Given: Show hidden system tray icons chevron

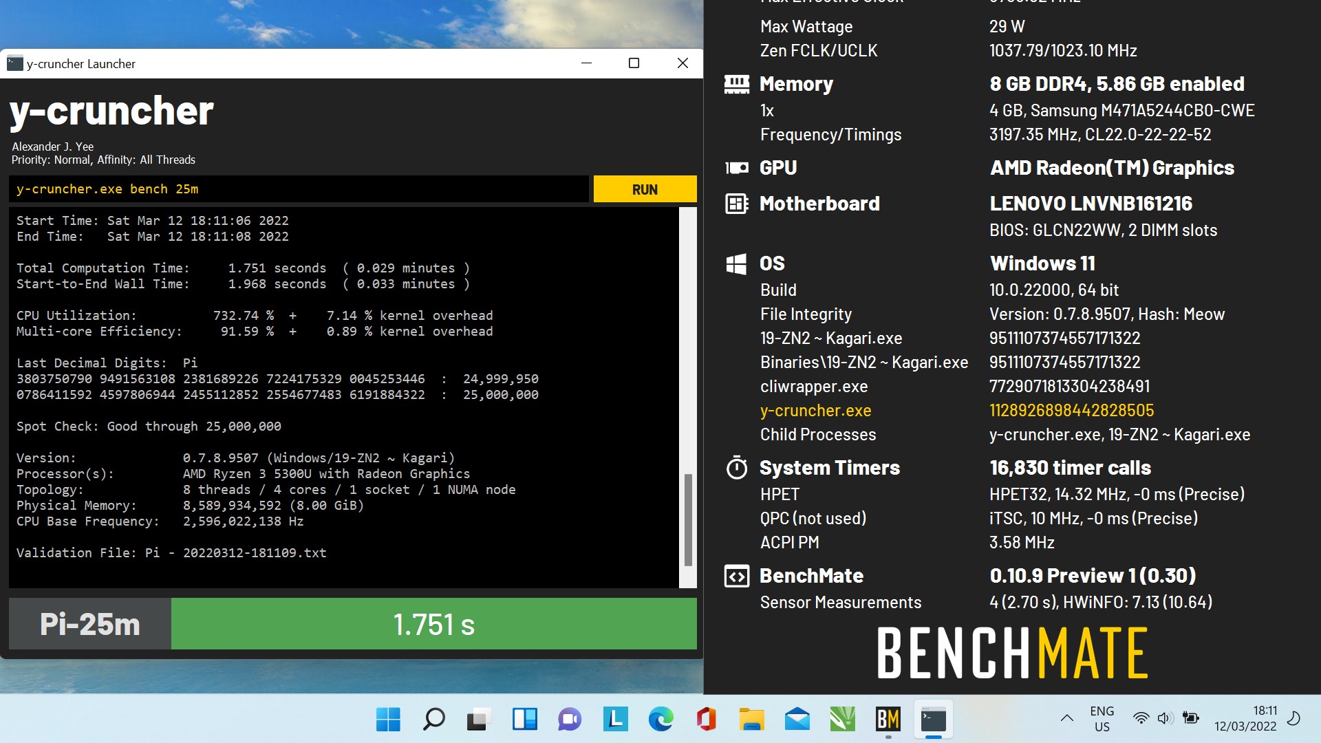Looking at the screenshot, I should click(1066, 719).
